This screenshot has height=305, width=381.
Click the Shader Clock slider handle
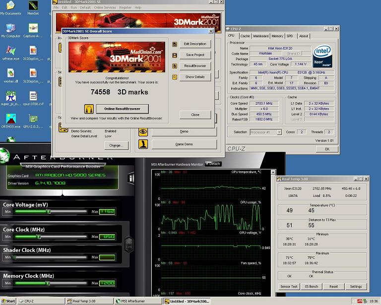[15, 257]
